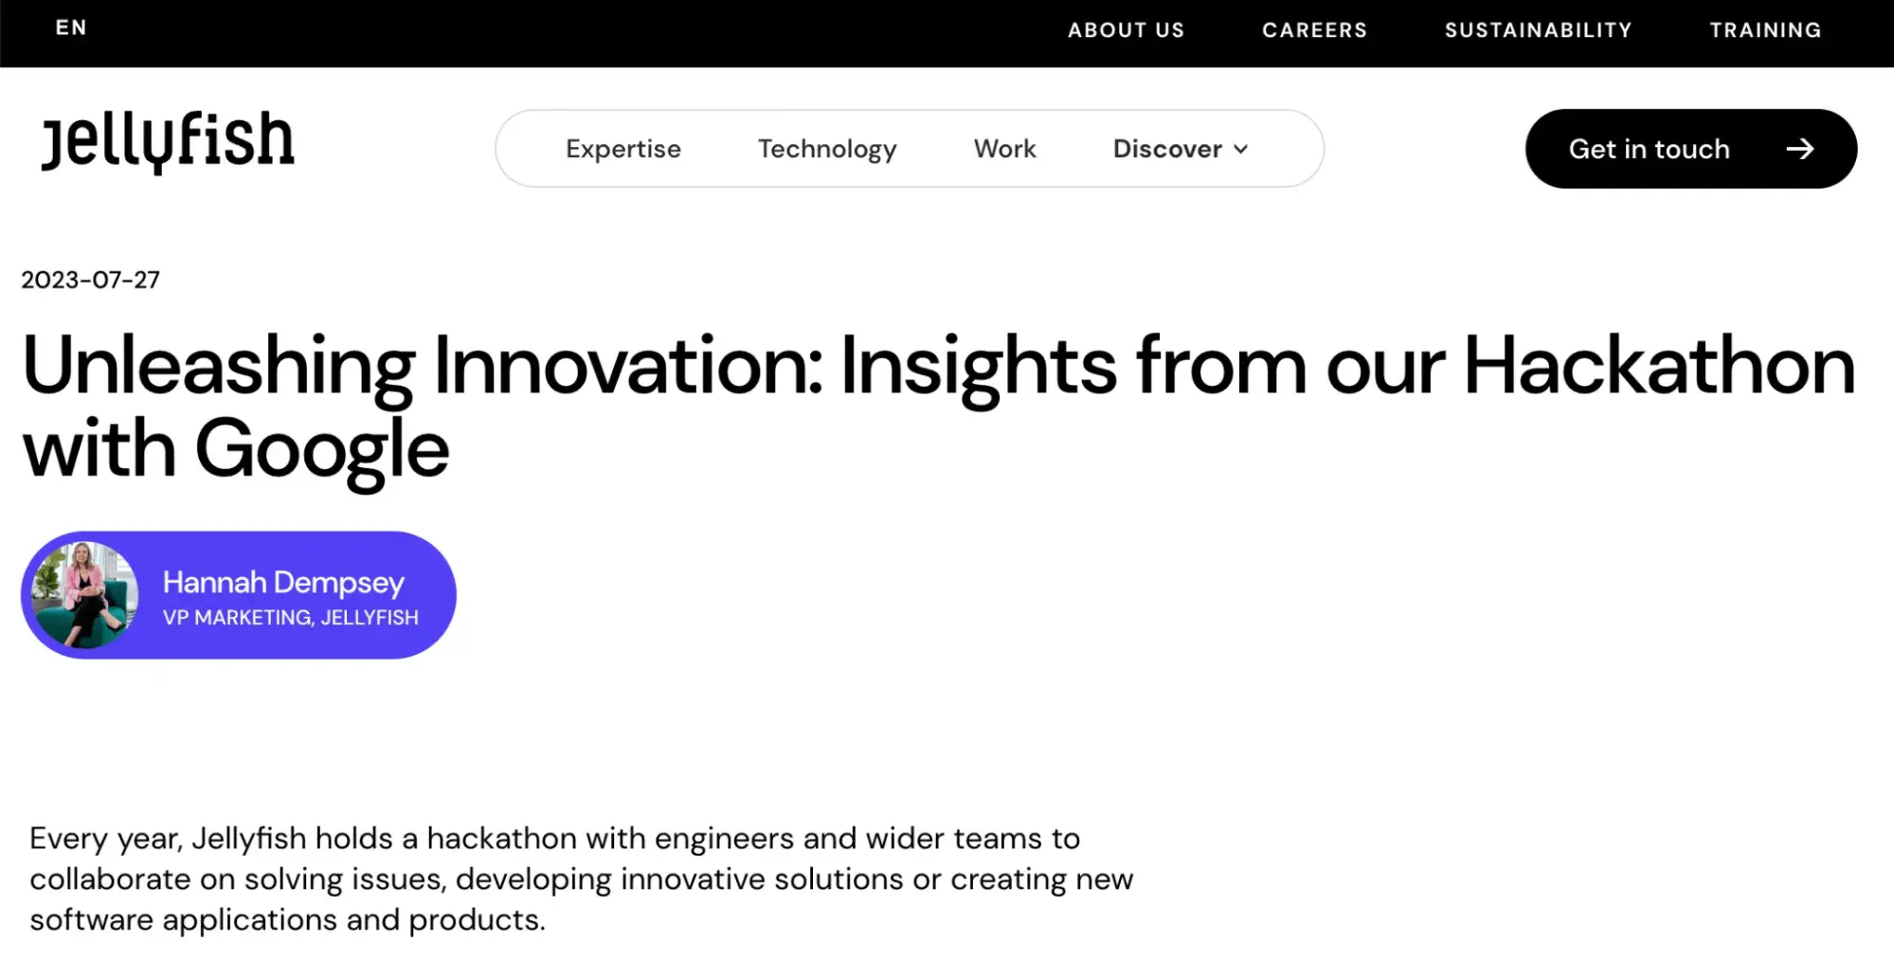Select Technology in the navigation bar
Image resolution: width=1894 pixels, height=978 pixels.
point(827,149)
